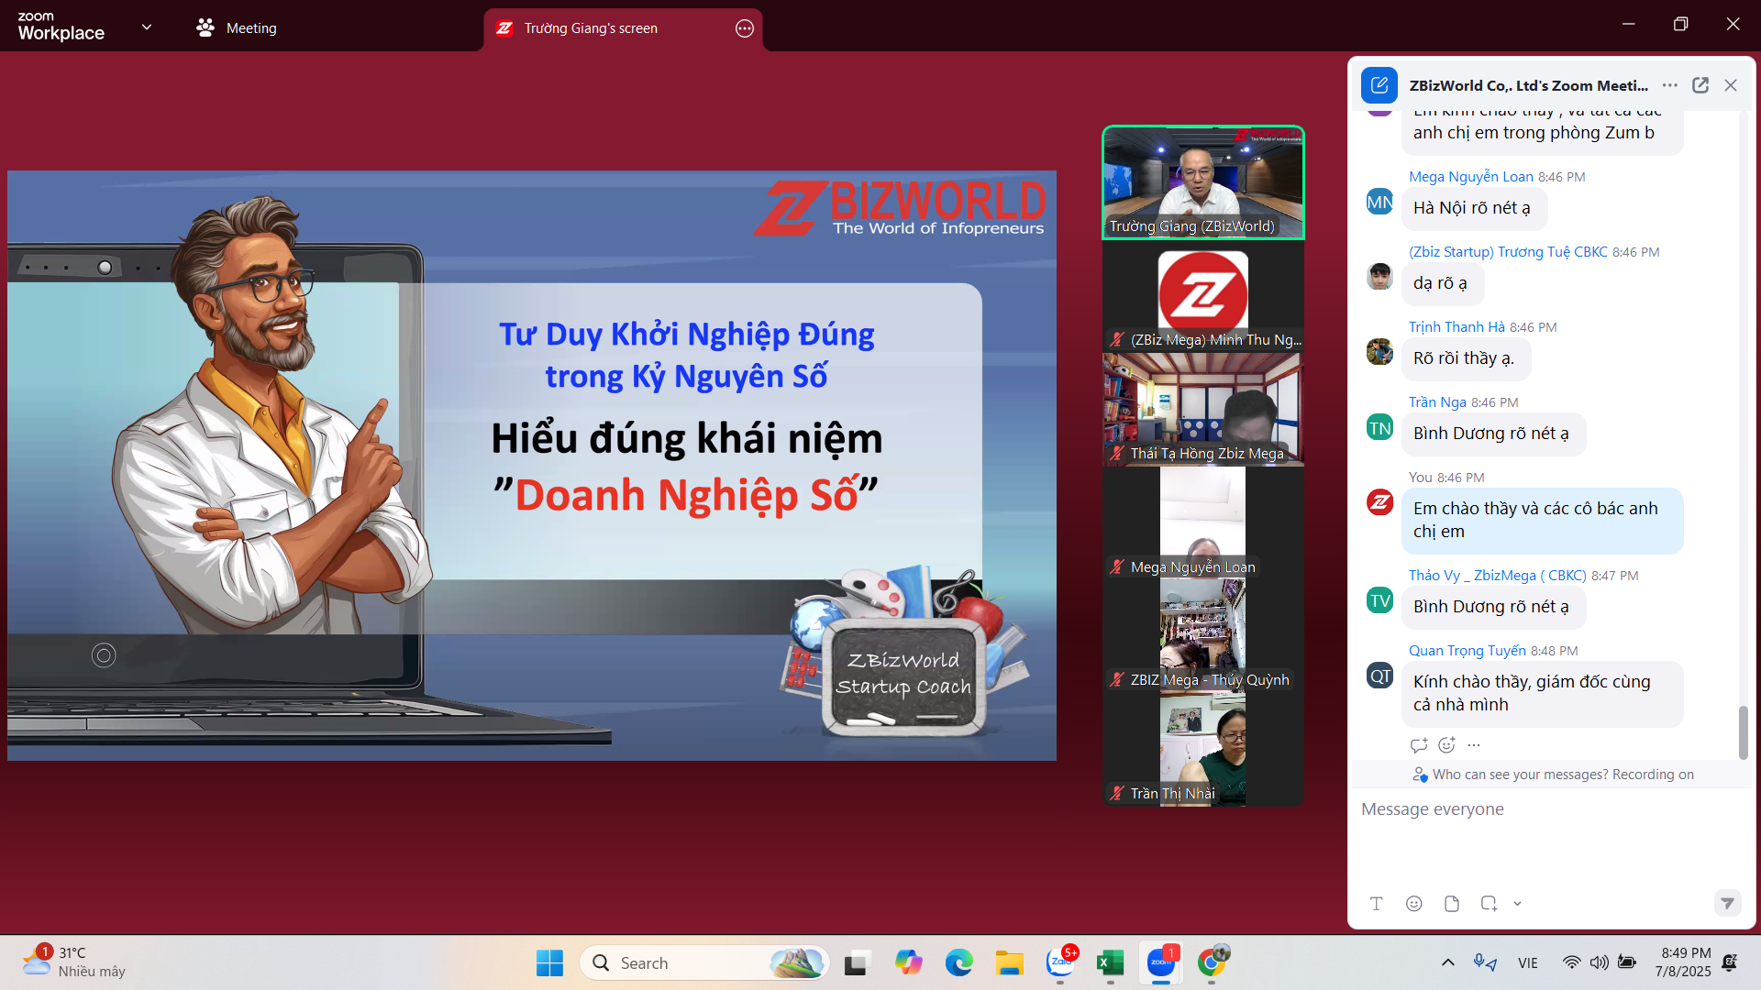Open Zalo app from the taskbar
This screenshot has height=990, width=1761.
(1060, 962)
